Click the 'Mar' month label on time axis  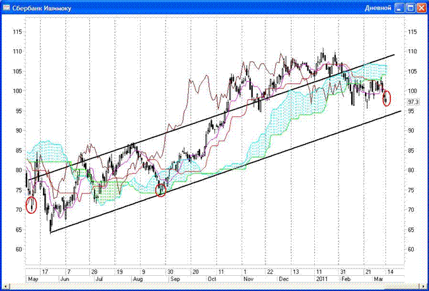click(x=378, y=279)
